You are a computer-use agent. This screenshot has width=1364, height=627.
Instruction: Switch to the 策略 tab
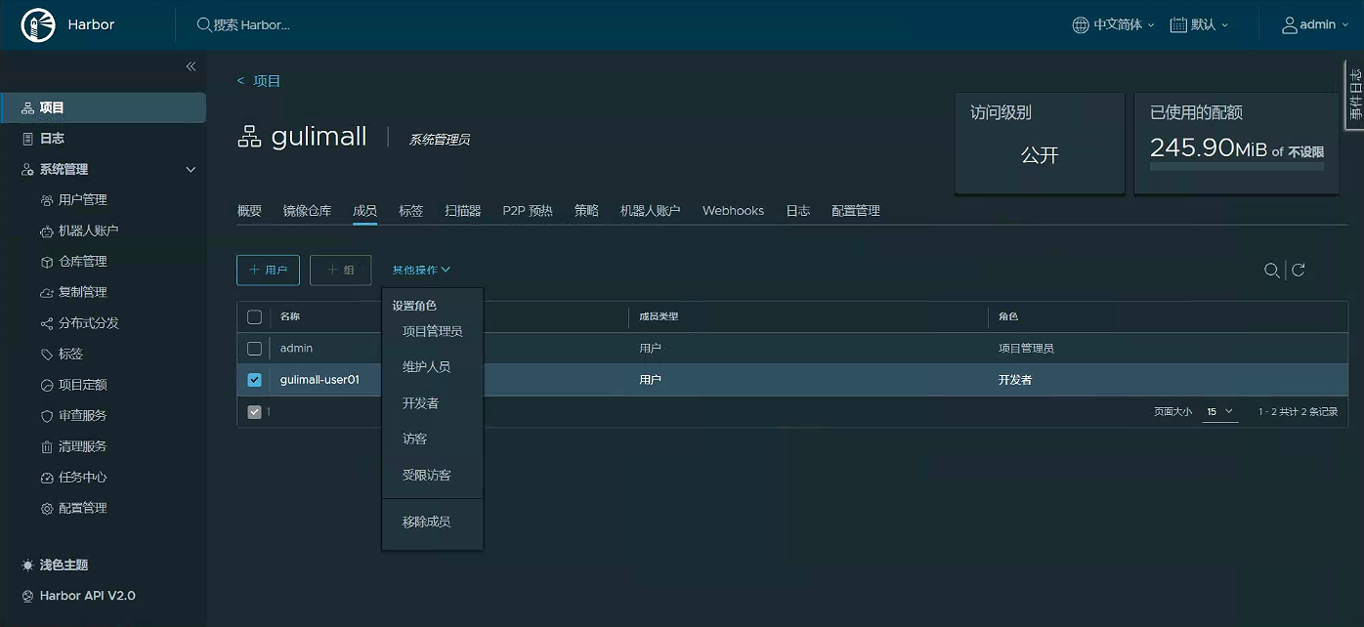[x=586, y=211]
